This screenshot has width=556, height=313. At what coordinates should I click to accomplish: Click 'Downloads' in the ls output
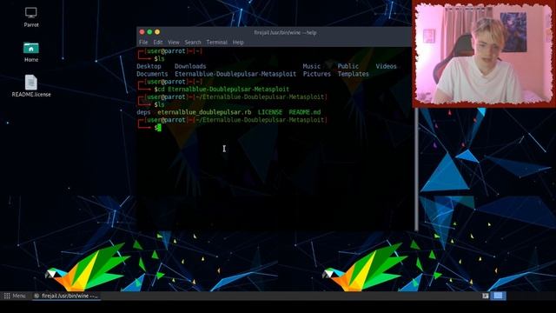click(x=190, y=66)
